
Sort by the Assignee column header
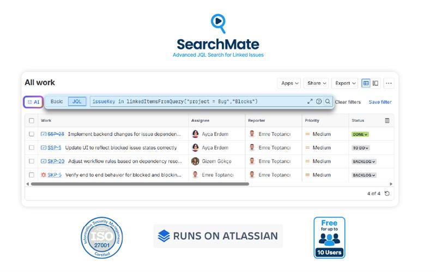(x=200, y=120)
